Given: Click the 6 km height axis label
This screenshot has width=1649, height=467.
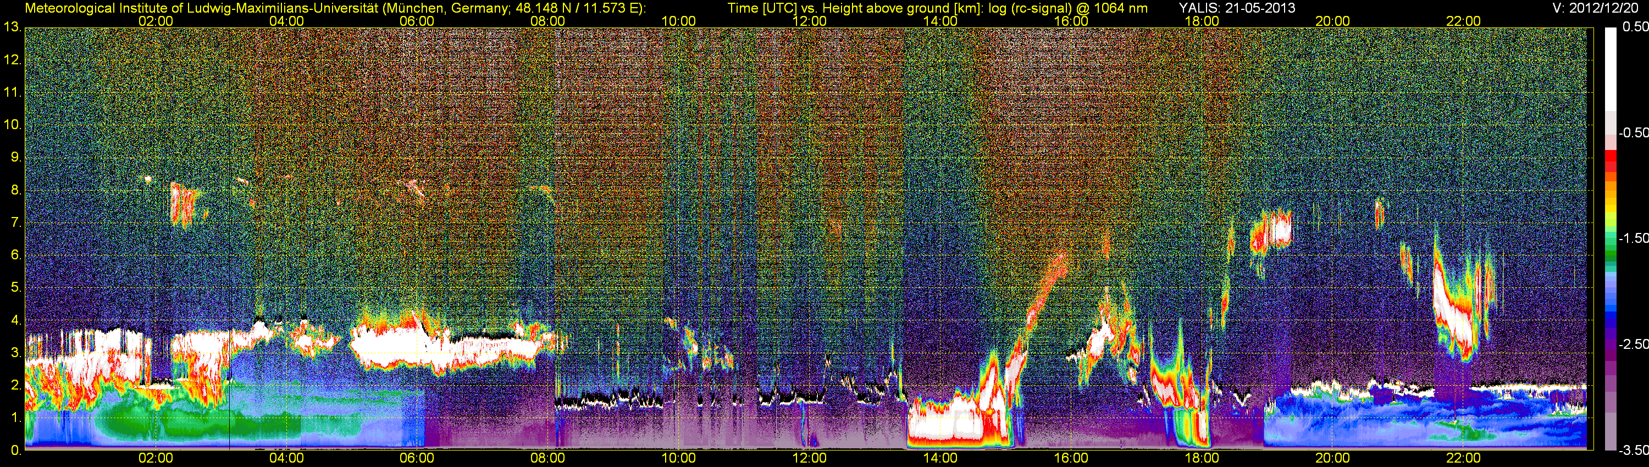Looking at the screenshot, I should coord(15,255).
